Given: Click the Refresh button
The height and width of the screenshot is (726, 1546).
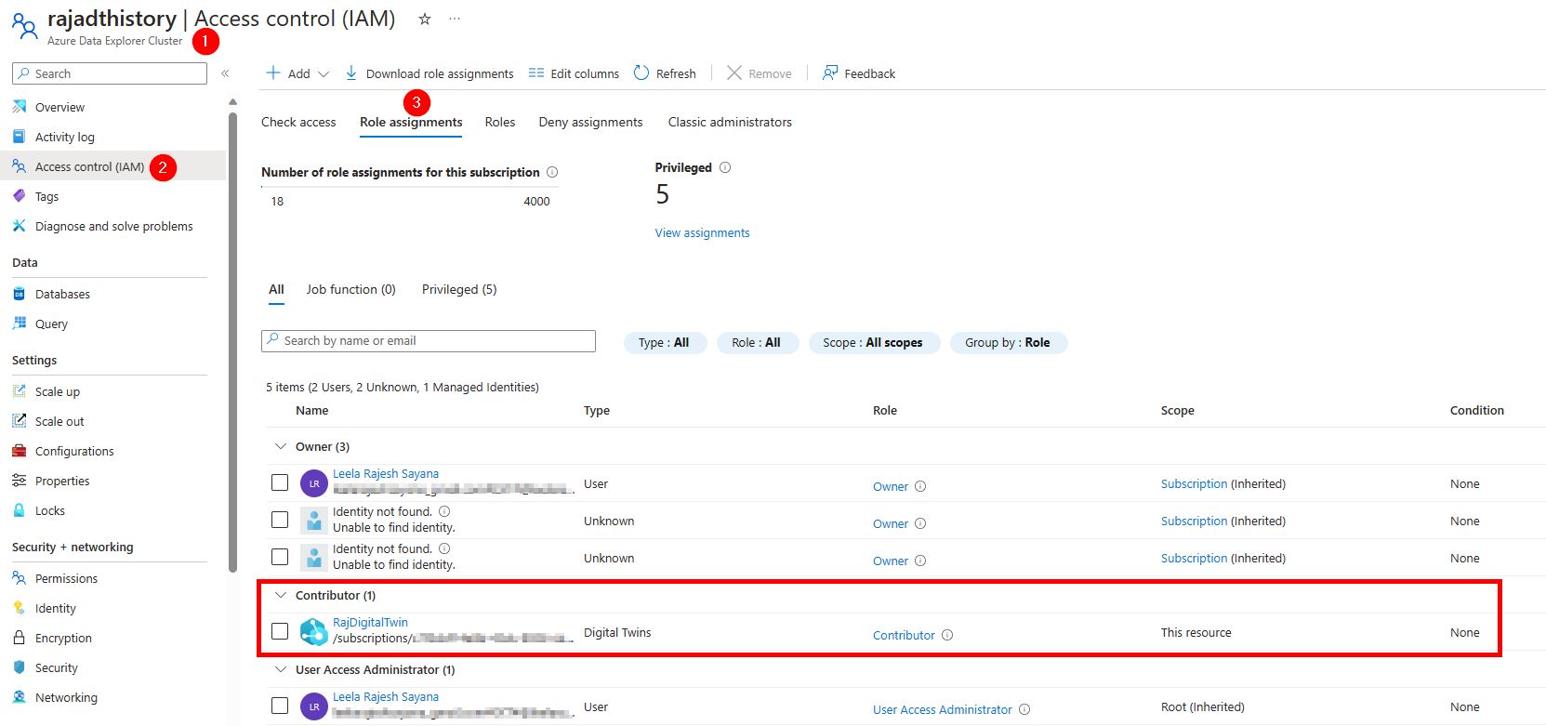Looking at the screenshot, I should pos(665,73).
